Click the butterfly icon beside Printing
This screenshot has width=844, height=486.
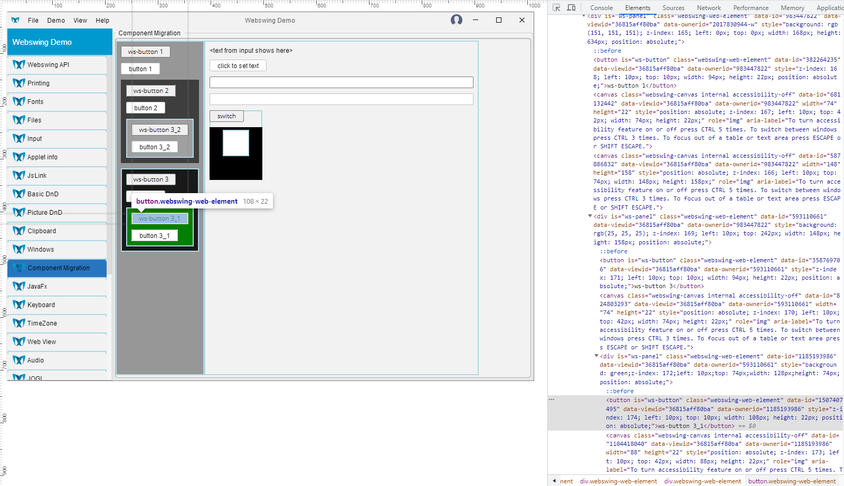pyautogui.click(x=19, y=83)
